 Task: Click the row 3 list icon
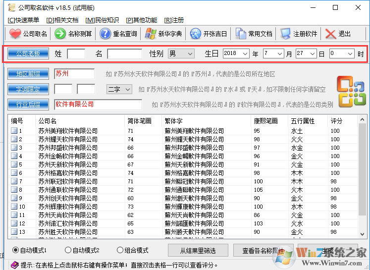(x=14, y=148)
